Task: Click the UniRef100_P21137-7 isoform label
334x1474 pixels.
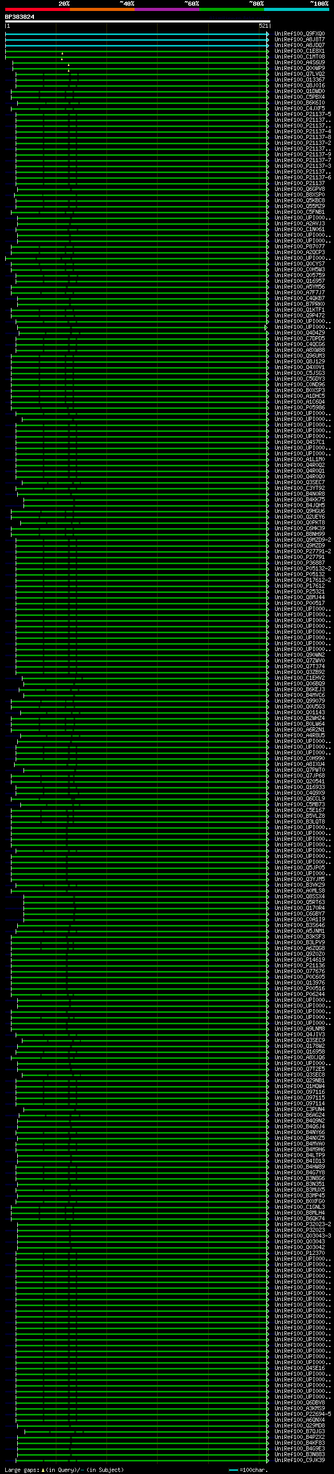Action: pyautogui.click(x=303, y=160)
